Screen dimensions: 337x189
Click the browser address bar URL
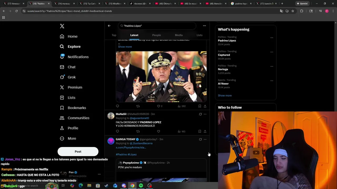pos(70,11)
